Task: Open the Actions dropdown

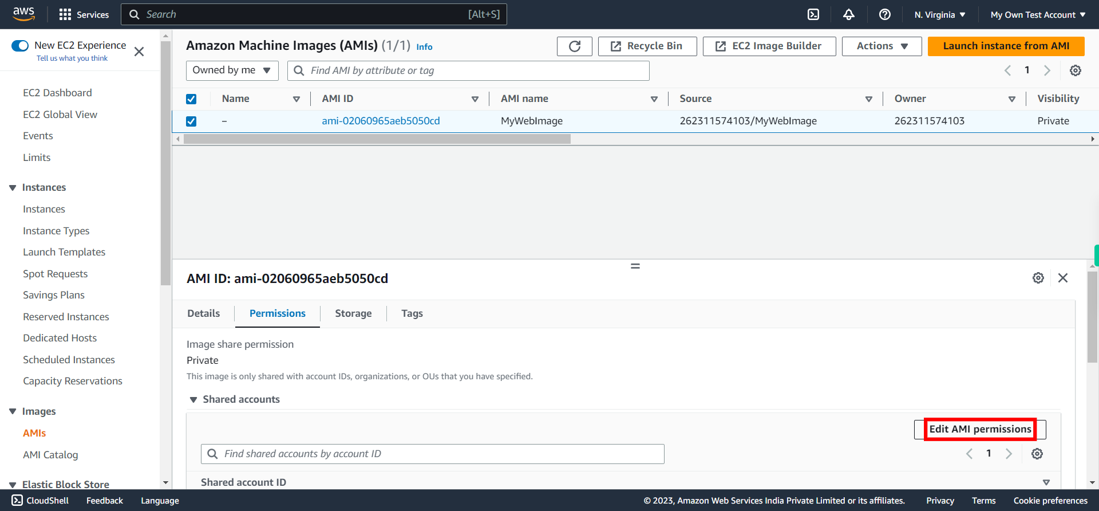Action: tap(881, 46)
